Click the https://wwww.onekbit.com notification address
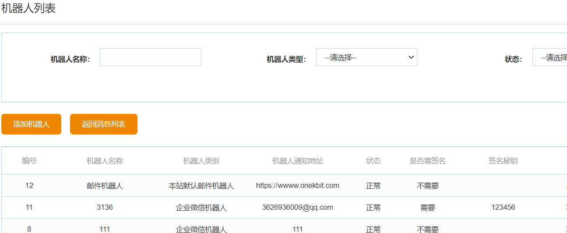The width and height of the screenshot is (567, 233). (x=297, y=185)
